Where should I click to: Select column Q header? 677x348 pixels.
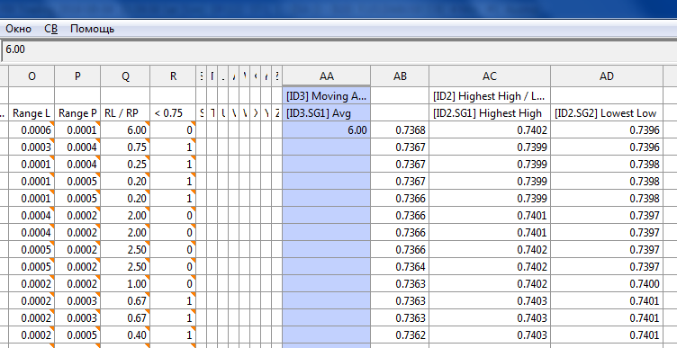click(125, 76)
